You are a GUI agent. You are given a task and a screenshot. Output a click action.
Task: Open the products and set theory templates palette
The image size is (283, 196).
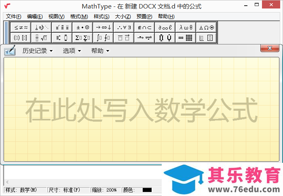click(x=165, y=38)
